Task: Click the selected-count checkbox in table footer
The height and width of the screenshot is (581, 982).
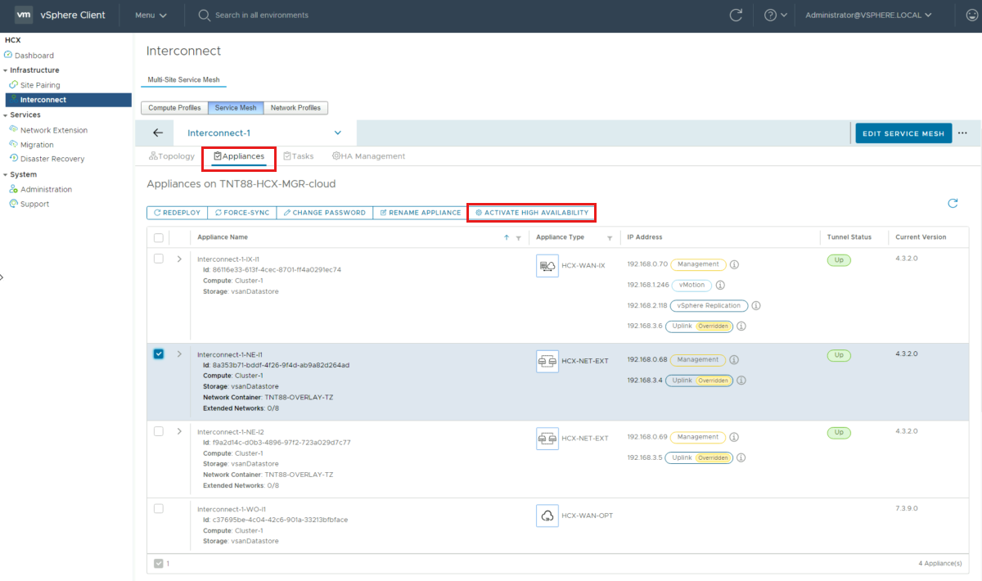Action: tap(159, 563)
